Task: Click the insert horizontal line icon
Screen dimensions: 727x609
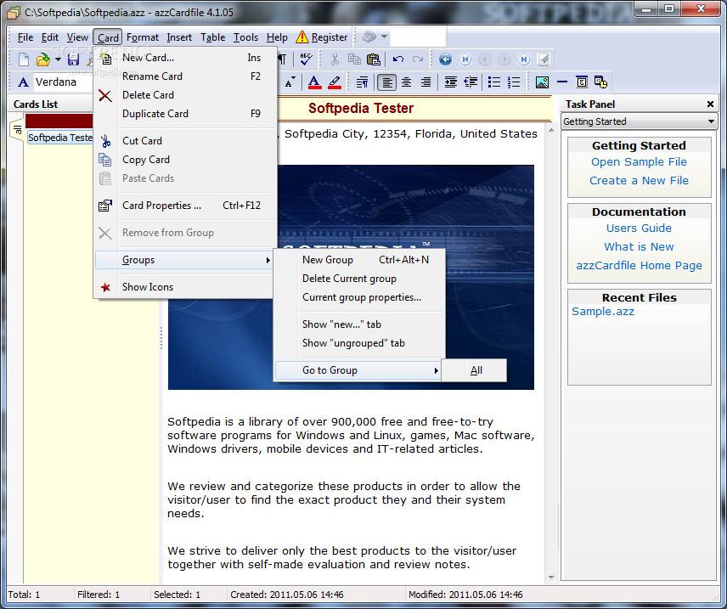Action: 562,82
